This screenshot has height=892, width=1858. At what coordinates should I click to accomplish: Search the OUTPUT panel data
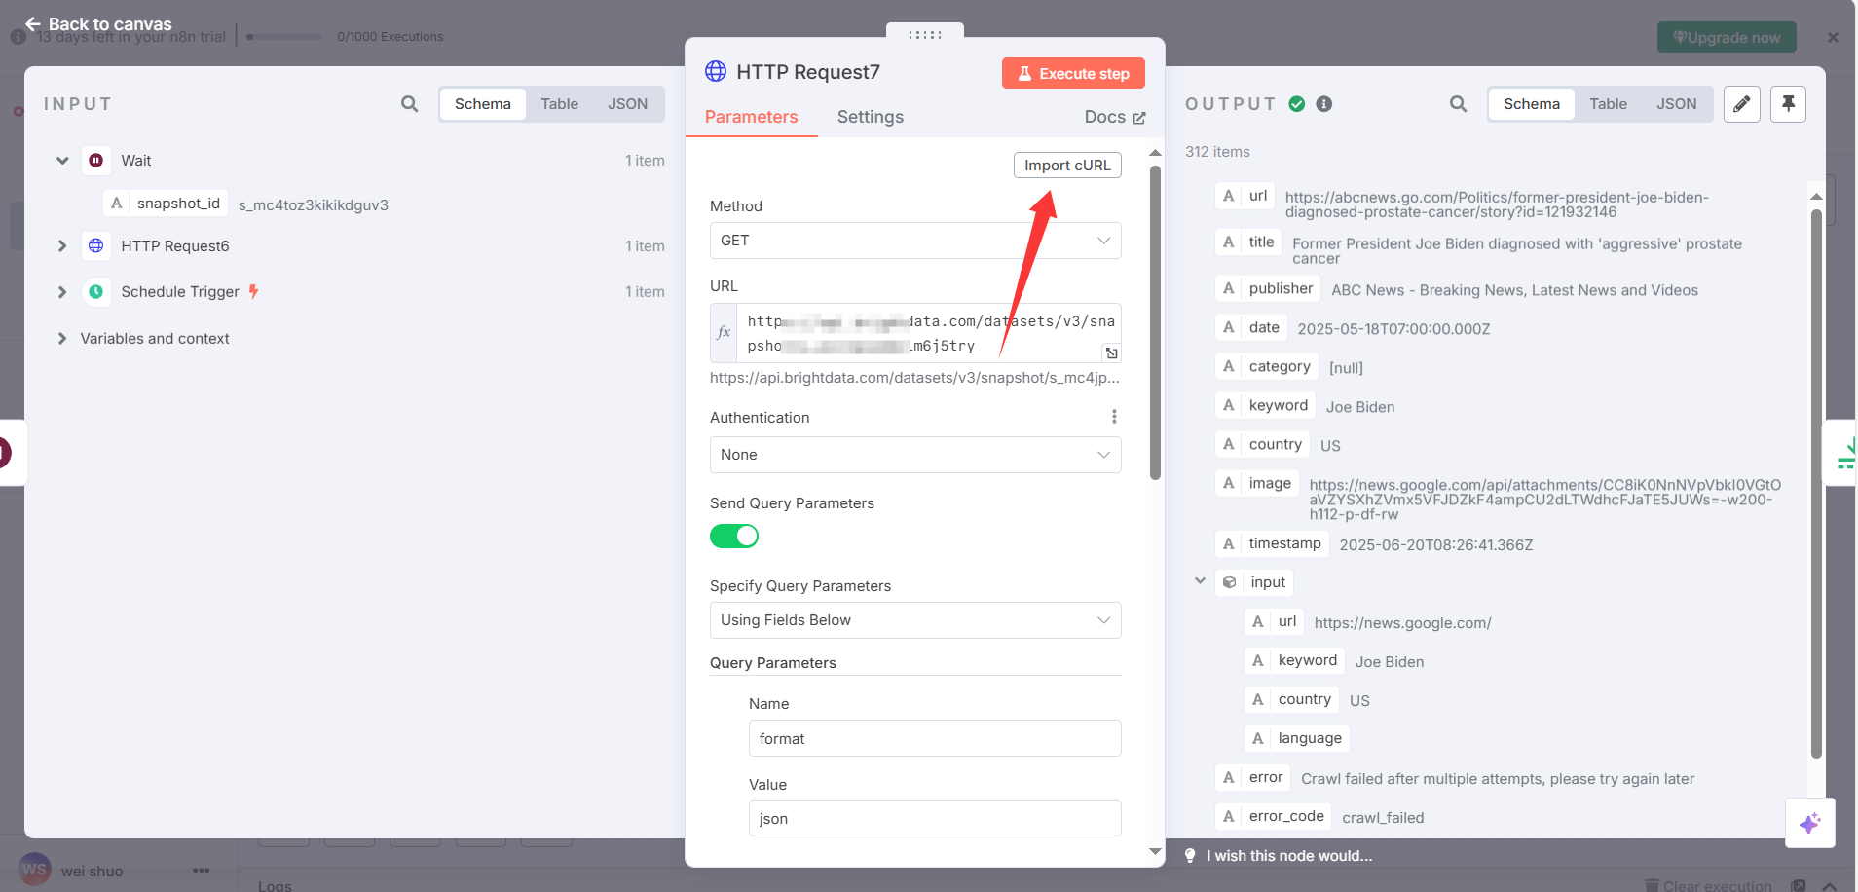1458,104
